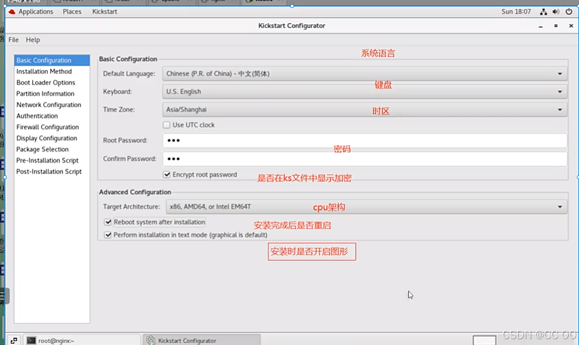Click the Root Password field

365,140
